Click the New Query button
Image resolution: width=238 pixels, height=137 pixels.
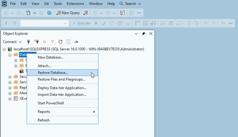68,13
